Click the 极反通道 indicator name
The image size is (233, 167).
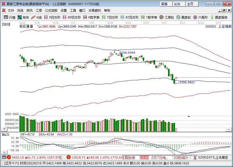pos(26,27)
